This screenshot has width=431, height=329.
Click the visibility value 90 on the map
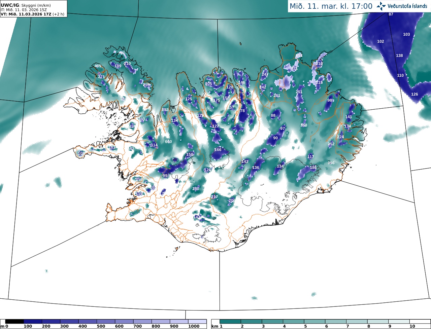click(275, 138)
